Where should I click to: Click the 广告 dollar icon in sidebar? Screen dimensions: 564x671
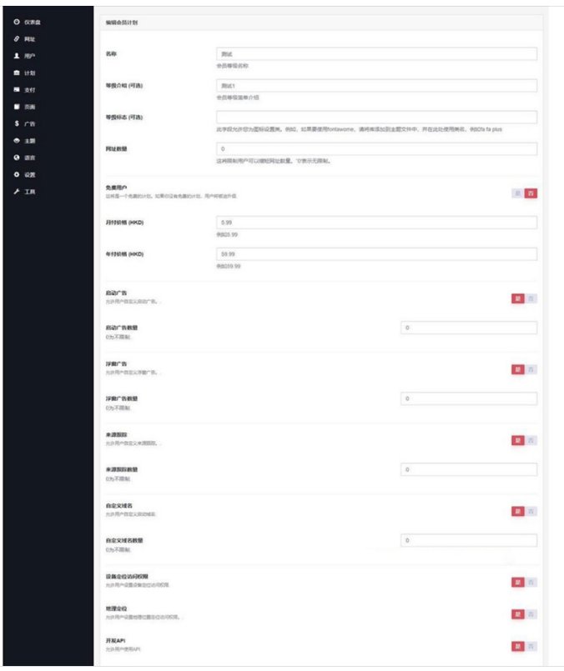click(17, 123)
